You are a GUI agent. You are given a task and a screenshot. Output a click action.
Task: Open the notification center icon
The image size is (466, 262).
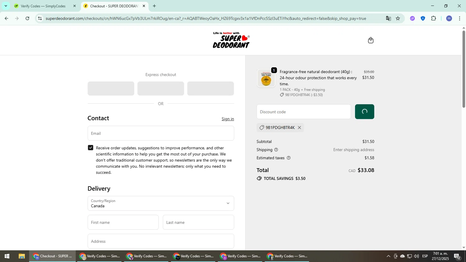pos(457,256)
